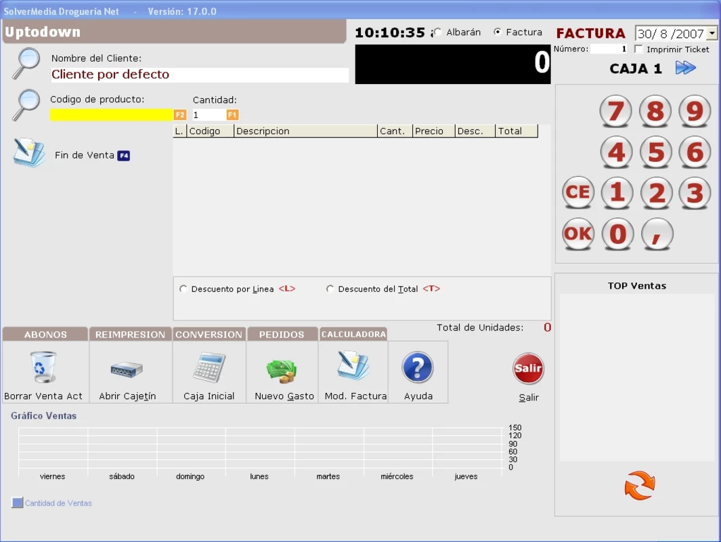This screenshot has height=542, width=721.
Task: Click the Desc. column header
Action: click(x=475, y=131)
